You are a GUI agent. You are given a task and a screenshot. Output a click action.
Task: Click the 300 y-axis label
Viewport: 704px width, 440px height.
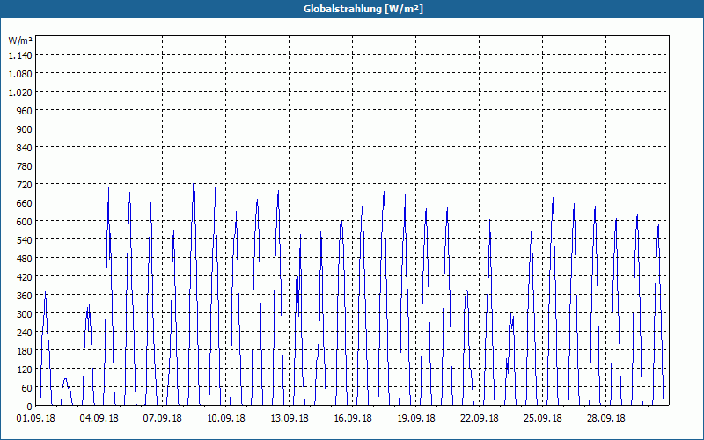pyautogui.click(x=26, y=314)
